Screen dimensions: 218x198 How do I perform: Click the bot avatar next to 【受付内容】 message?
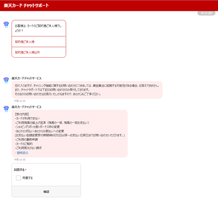(x=6, y=109)
